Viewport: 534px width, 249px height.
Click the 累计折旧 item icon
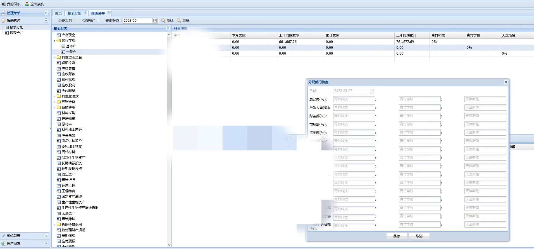59,180
